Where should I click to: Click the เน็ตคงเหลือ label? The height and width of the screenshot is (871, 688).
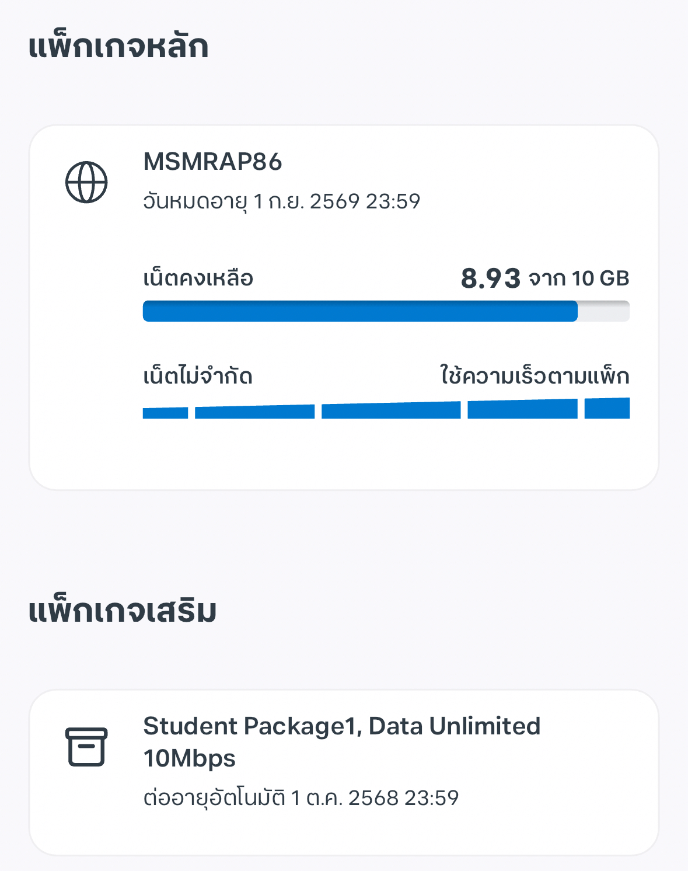pyautogui.click(x=198, y=278)
